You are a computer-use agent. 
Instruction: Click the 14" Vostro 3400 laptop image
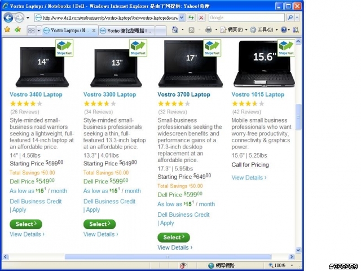(x=42, y=67)
